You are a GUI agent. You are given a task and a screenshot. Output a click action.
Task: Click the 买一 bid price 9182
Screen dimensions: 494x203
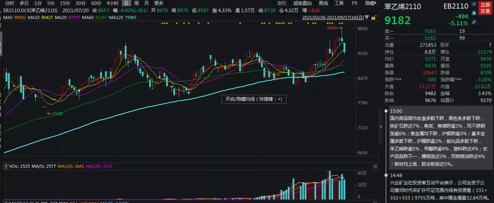[430, 38]
